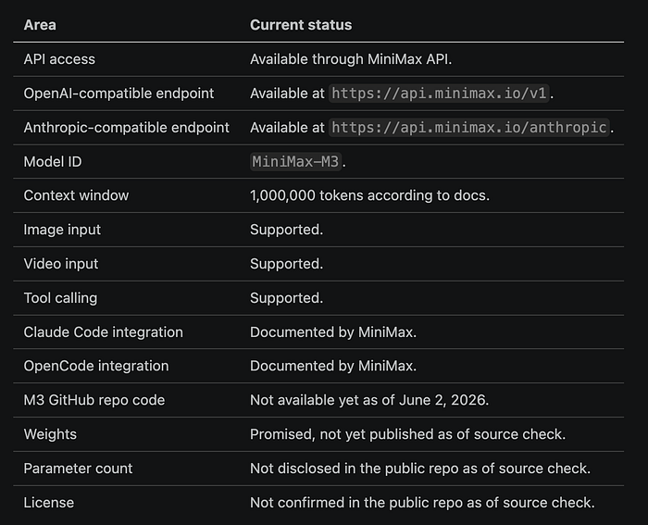The height and width of the screenshot is (525, 648).
Task: Select the 'Parameter count' cell
Action: pyautogui.click(x=78, y=469)
